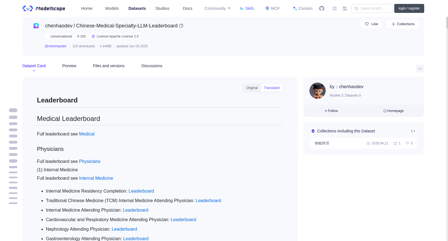Open the Models menu item
Viewport: 448px width, 241px height.
112,8
